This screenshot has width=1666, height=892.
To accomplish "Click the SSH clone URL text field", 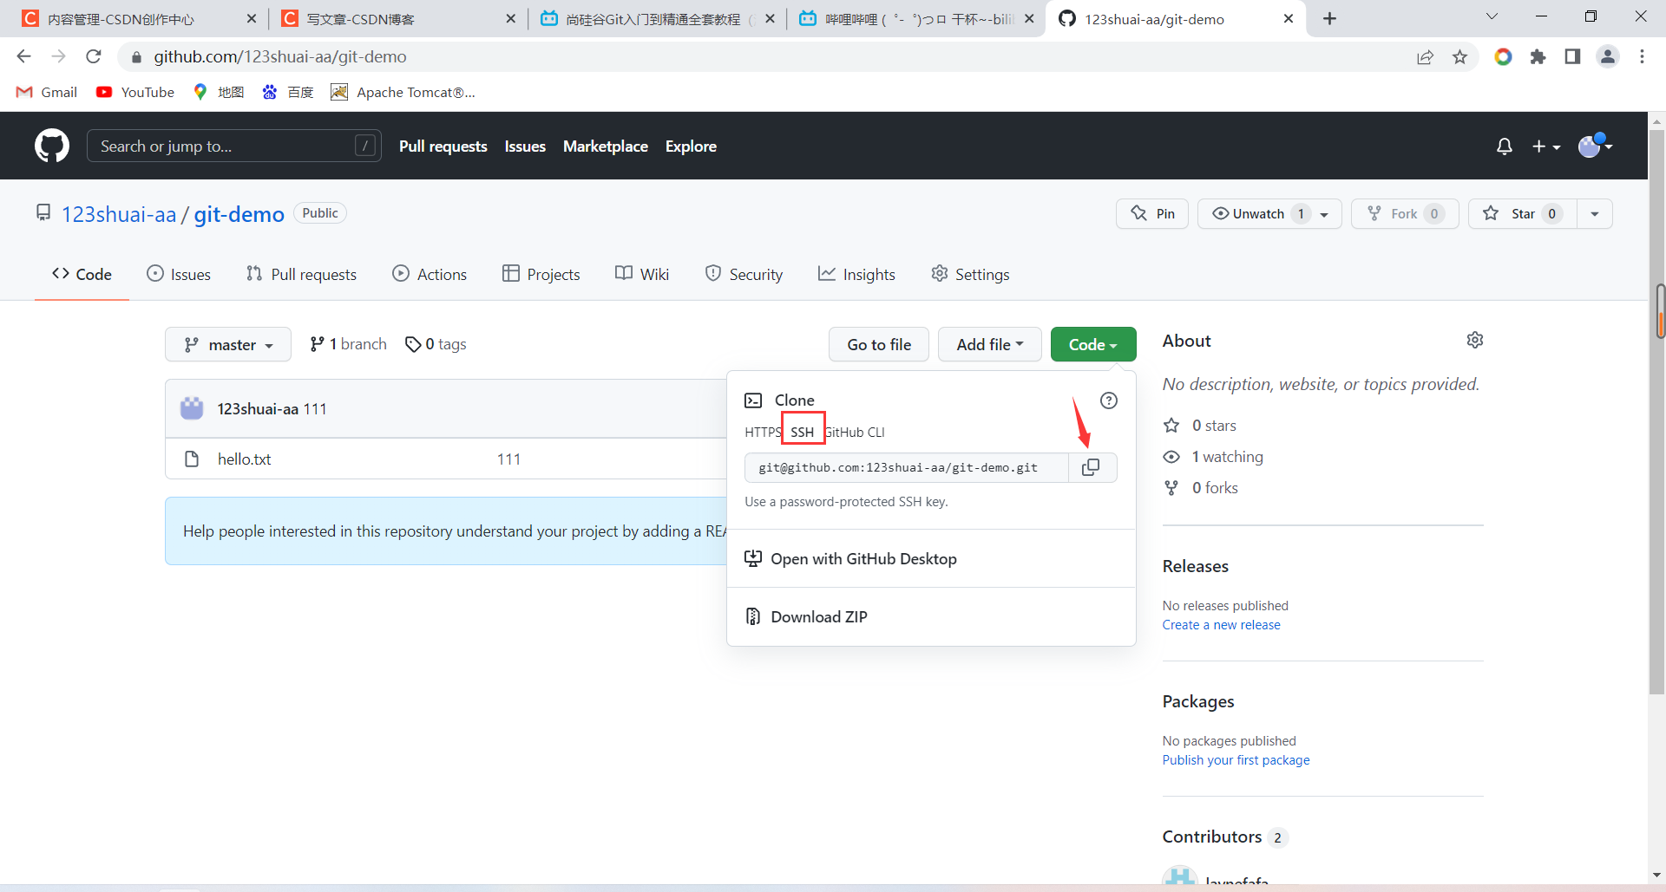I will [907, 467].
